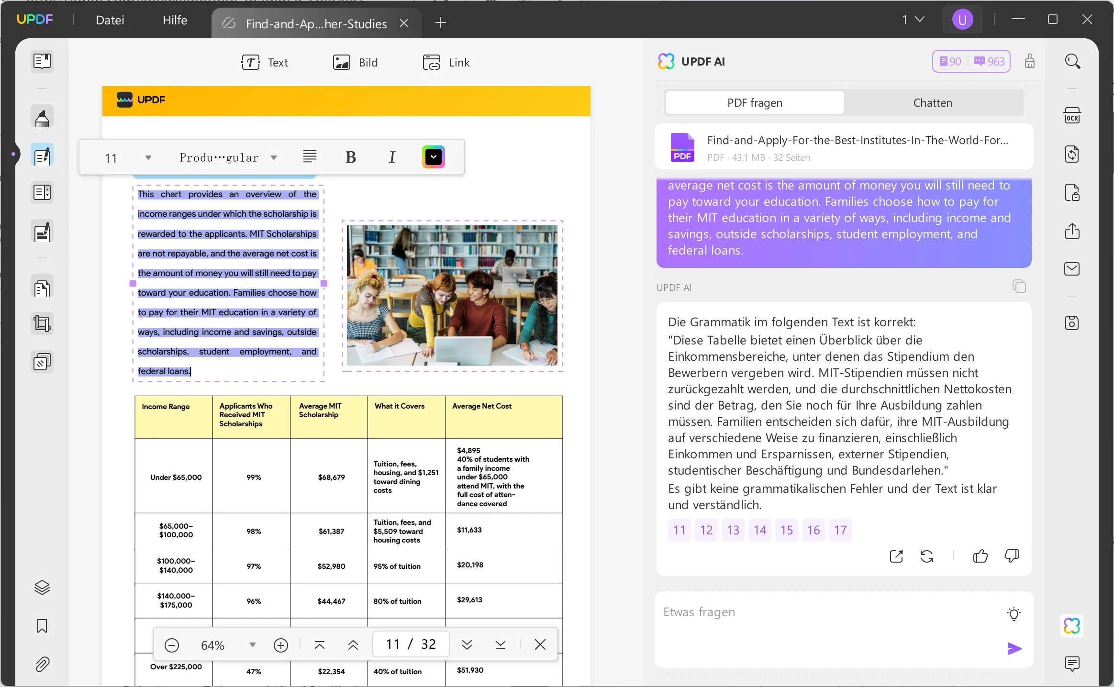The image size is (1114, 687).
Task: Dislike the AI response with thumbs down
Action: coord(1012,556)
